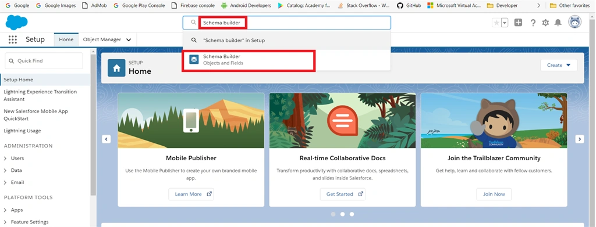This screenshot has width=596, height=227.
Task: Click Learn More on Mobile Publisher card
Action: coord(191,194)
